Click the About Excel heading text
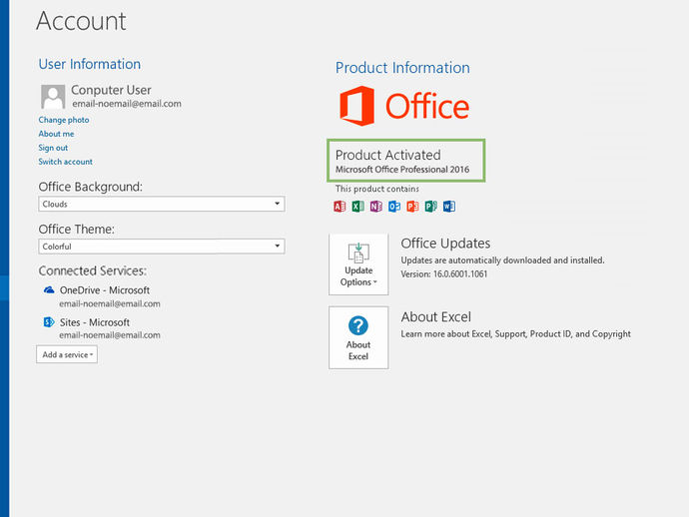This screenshot has width=689, height=517. point(436,317)
